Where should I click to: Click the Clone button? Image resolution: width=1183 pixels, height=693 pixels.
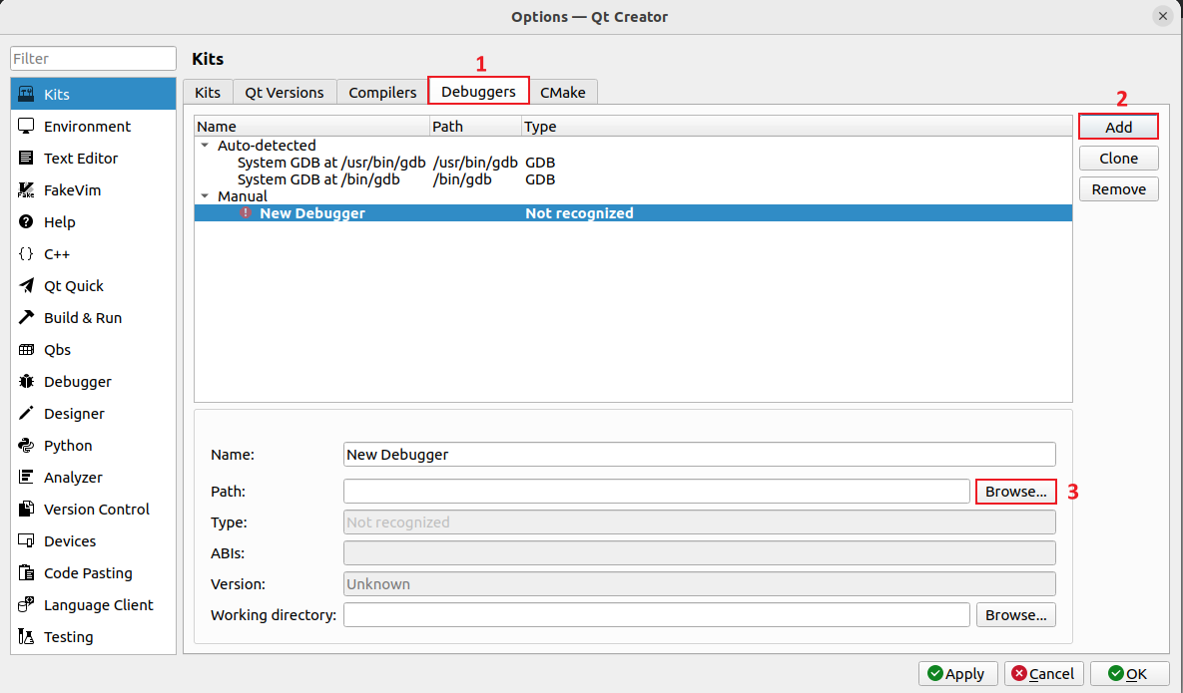click(1118, 159)
